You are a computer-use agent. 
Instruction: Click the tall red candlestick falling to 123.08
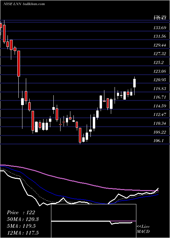18,64
